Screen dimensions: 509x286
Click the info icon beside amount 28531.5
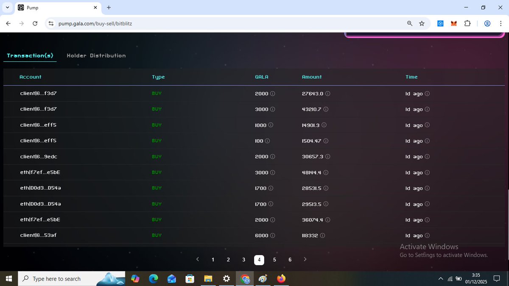pyautogui.click(x=326, y=188)
